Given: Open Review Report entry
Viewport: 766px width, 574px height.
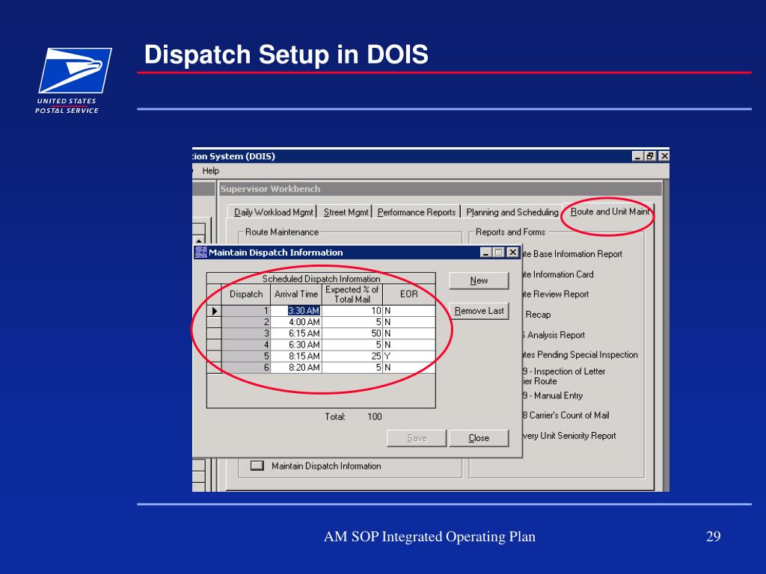Looking at the screenshot, I should click(556, 294).
